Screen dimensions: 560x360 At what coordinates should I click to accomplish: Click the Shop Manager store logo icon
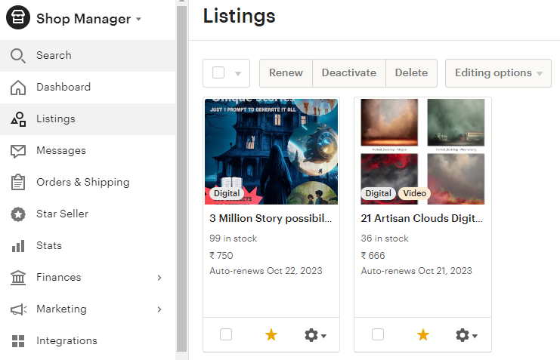(18, 17)
